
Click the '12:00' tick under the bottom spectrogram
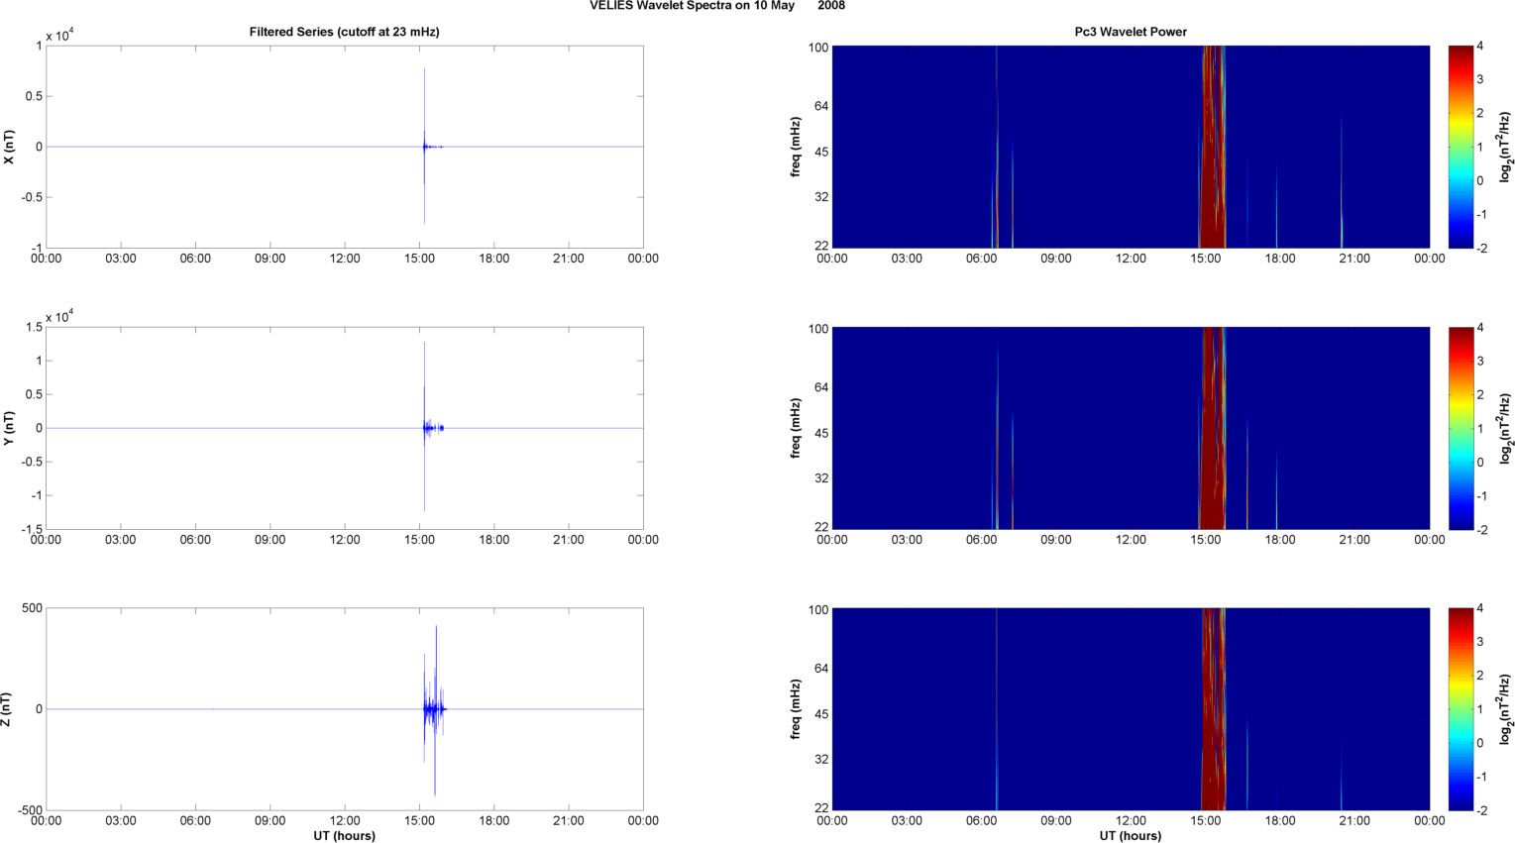tap(1131, 820)
